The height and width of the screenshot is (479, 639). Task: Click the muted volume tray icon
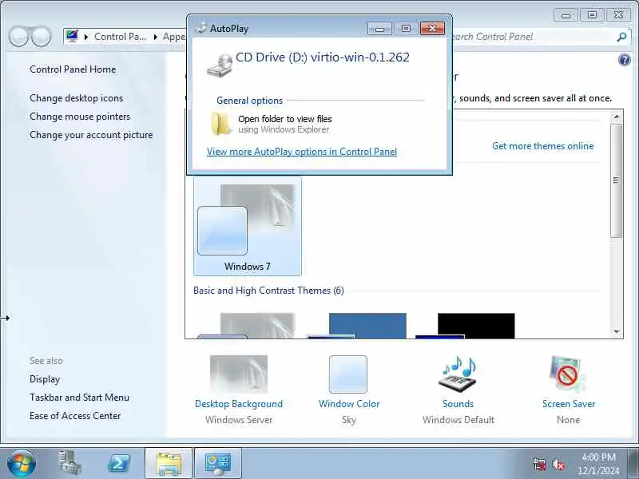[x=558, y=464]
